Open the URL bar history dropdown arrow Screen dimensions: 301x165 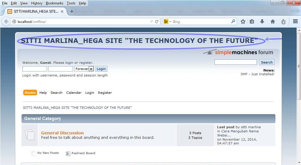152,21
